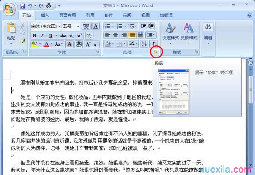
Task: Click the Office button
Action: click(9, 9)
